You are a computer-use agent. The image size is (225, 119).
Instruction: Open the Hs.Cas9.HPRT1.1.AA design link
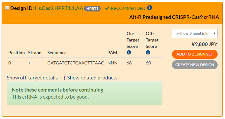click(x=59, y=8)
